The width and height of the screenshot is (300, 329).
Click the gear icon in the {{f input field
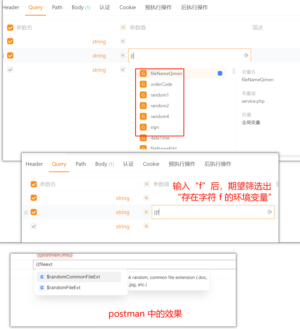tap(269, 212)
